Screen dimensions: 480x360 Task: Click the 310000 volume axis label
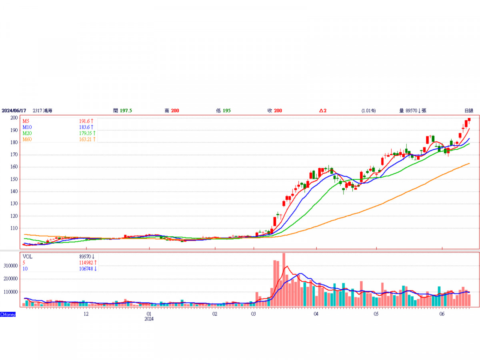[x=10, y=266]
